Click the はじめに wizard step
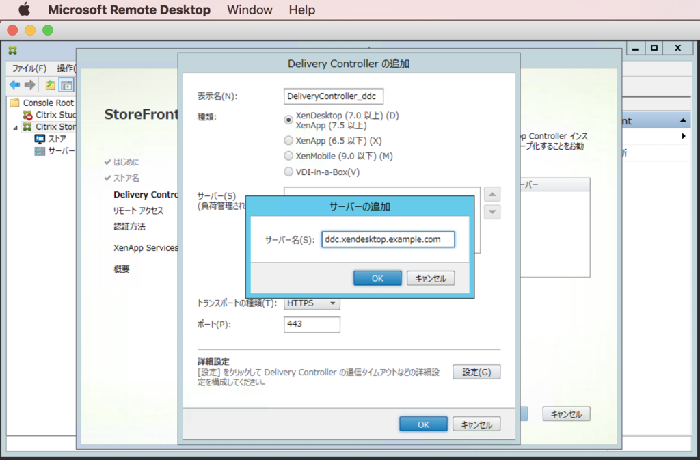 click(x=126, y=162)
